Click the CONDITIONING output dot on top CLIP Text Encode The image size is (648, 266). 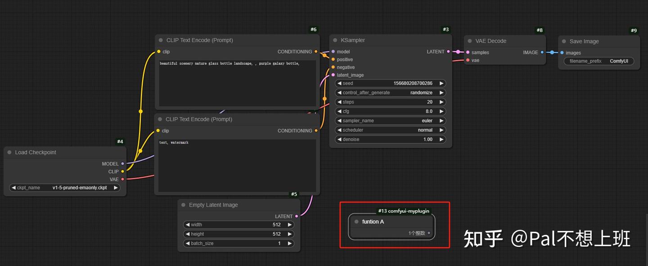coord(316,51)
